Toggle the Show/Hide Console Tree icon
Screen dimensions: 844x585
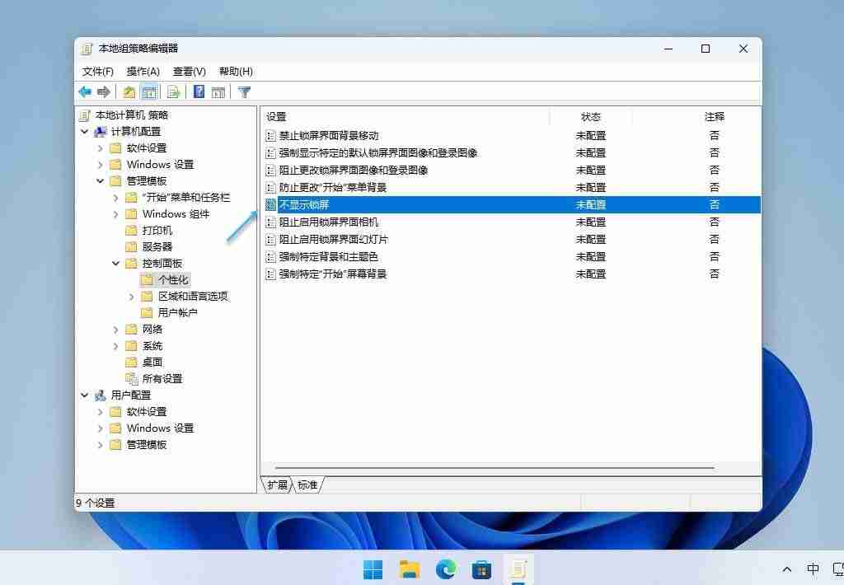(150, 91)
